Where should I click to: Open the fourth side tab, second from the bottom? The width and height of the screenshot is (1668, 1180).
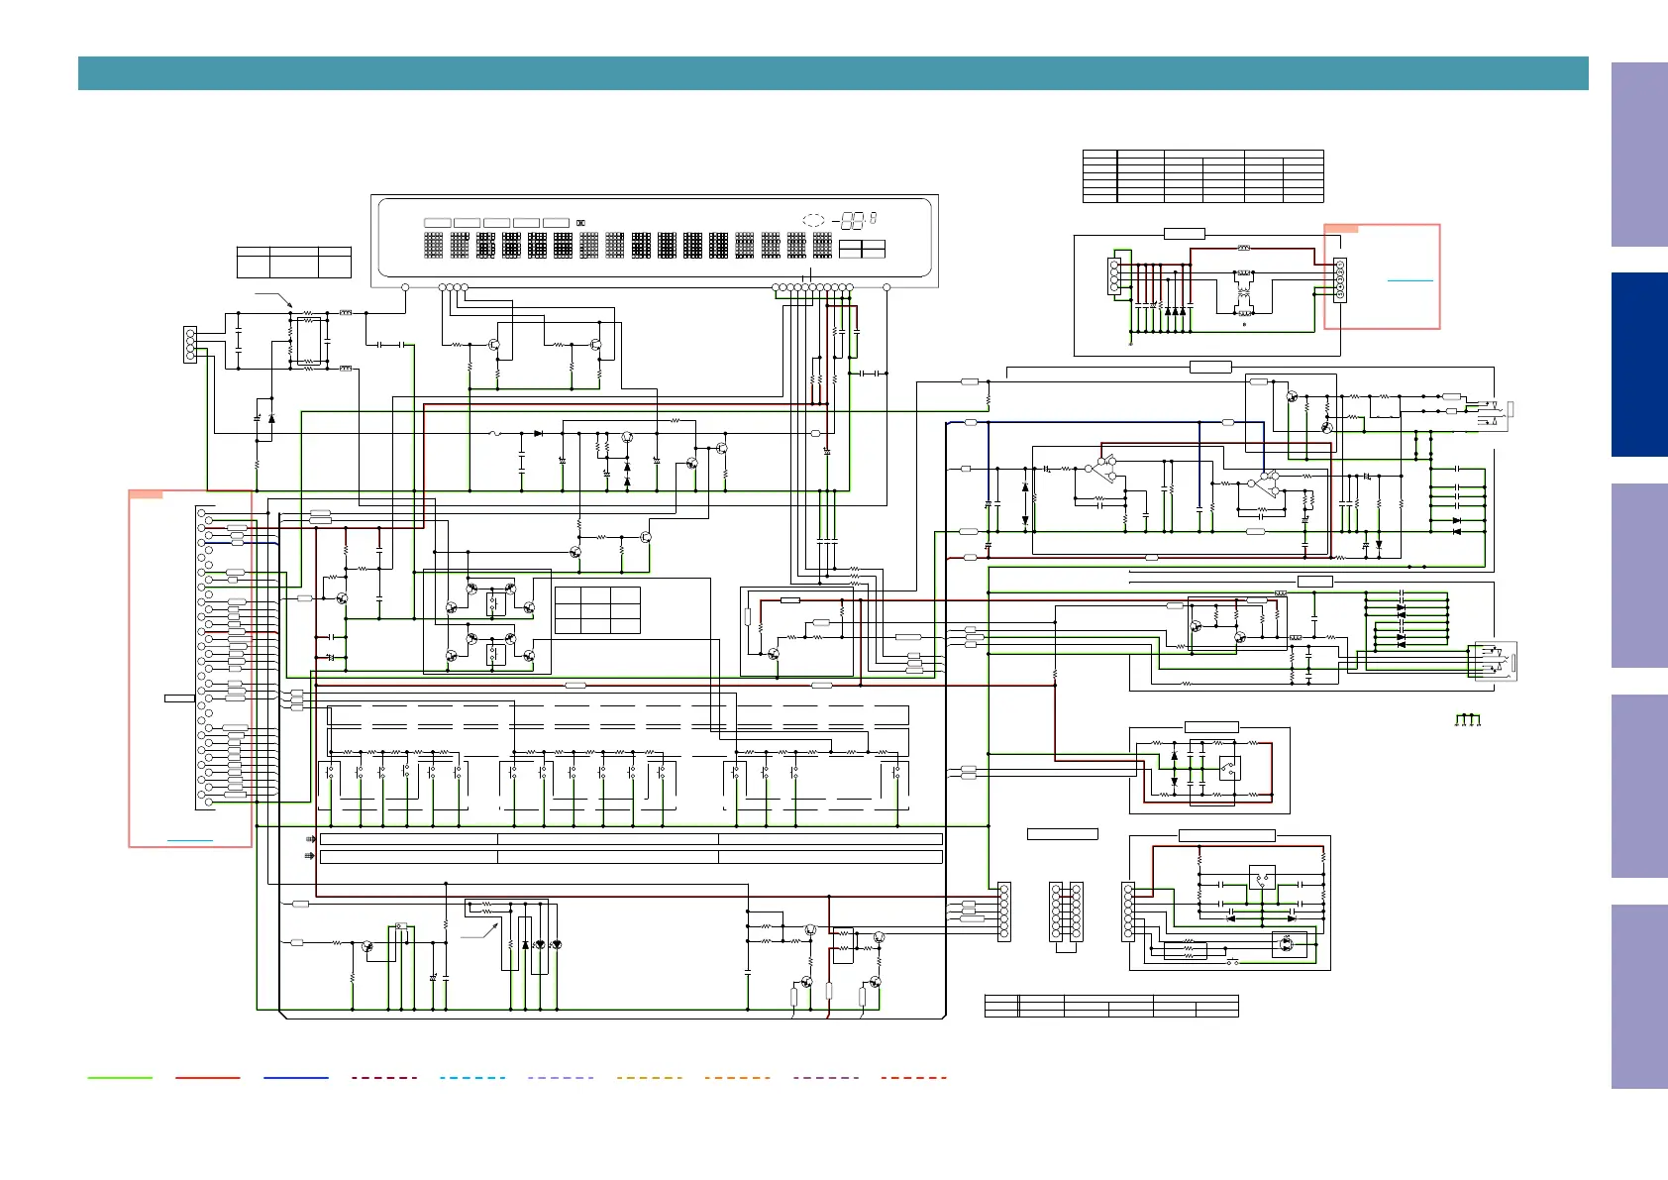pos(1639,786)
